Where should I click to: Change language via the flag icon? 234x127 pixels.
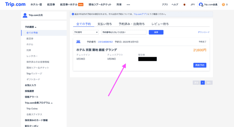tap(185, 5)
